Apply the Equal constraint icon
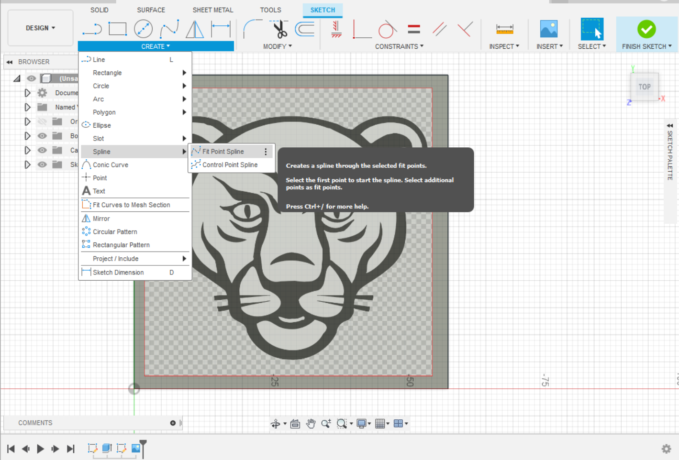The width and height of the screenshot is (679, 460). pos(414,29)
